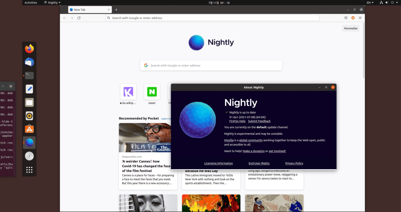Open the Guardian Cannes article image
This screenshot has width=401, height=212.
click(145, 137)
